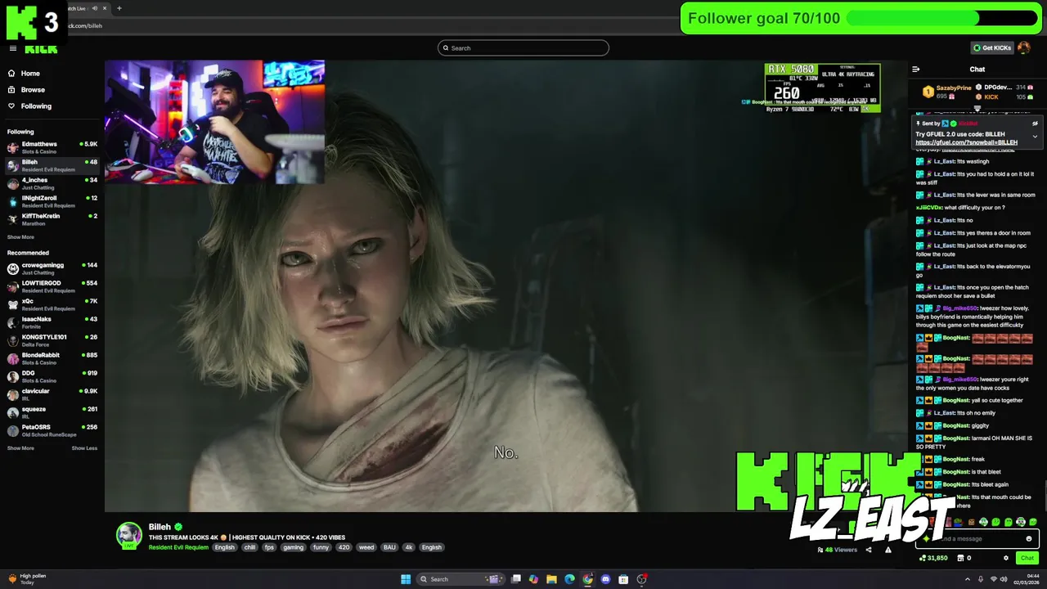Expand Recommended list with Show More
The height and width of the screenshot is (589, 1047).
20,448
